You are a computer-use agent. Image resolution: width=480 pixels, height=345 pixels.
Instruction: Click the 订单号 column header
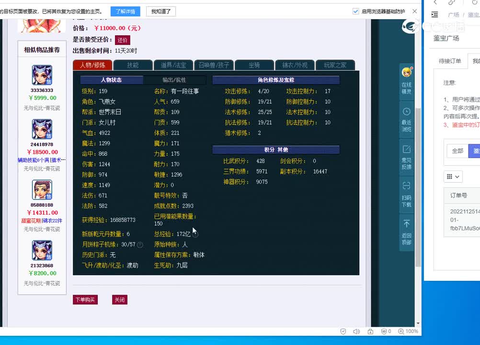click(458, 195)
